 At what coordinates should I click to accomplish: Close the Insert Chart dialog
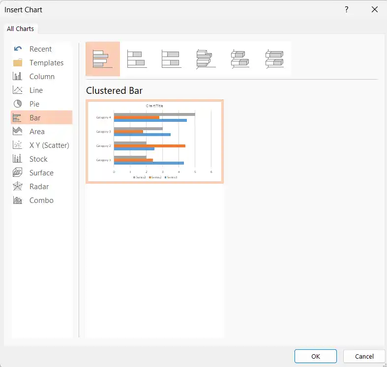(374, 9)
